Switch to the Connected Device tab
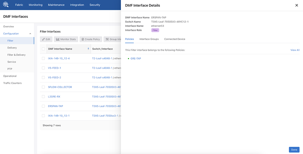The width and height of the screenshot is (303, 154). pyautogui.click(x=175, y=39)
